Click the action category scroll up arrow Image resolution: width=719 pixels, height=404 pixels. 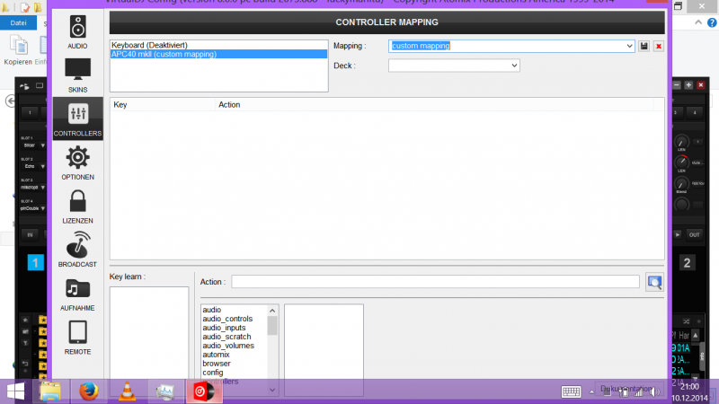272,311
